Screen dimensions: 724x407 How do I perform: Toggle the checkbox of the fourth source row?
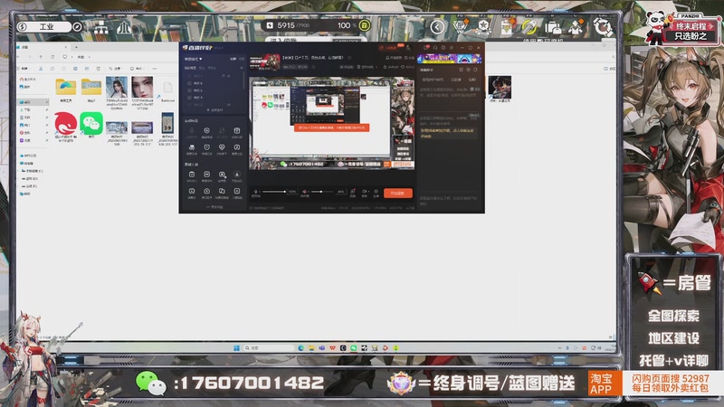(190, 98)
